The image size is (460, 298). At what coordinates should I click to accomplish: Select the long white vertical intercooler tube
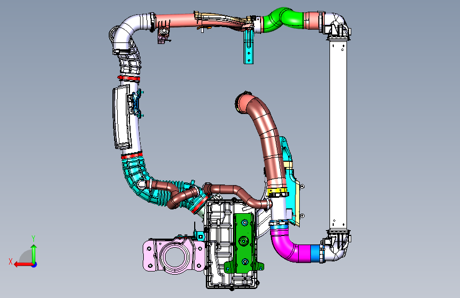[x=338, y=135]
